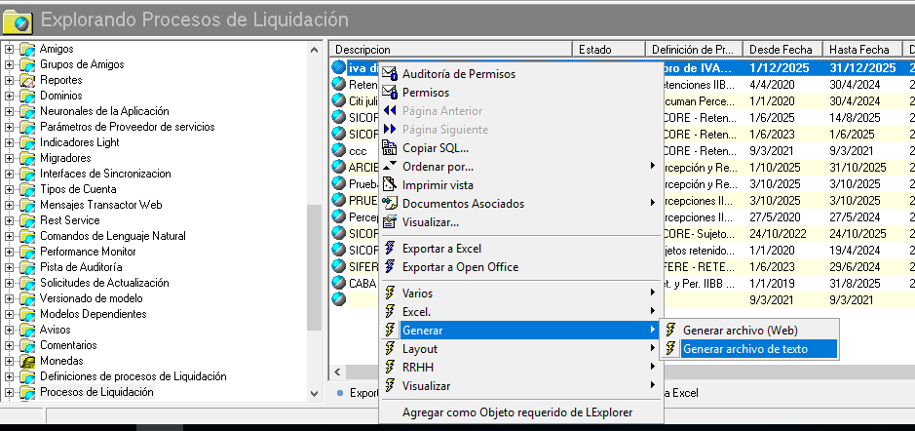Expand the Pista de Auditoría node
Image resolution: width=915 pixels, height=431 pixels.
[9, 267]
